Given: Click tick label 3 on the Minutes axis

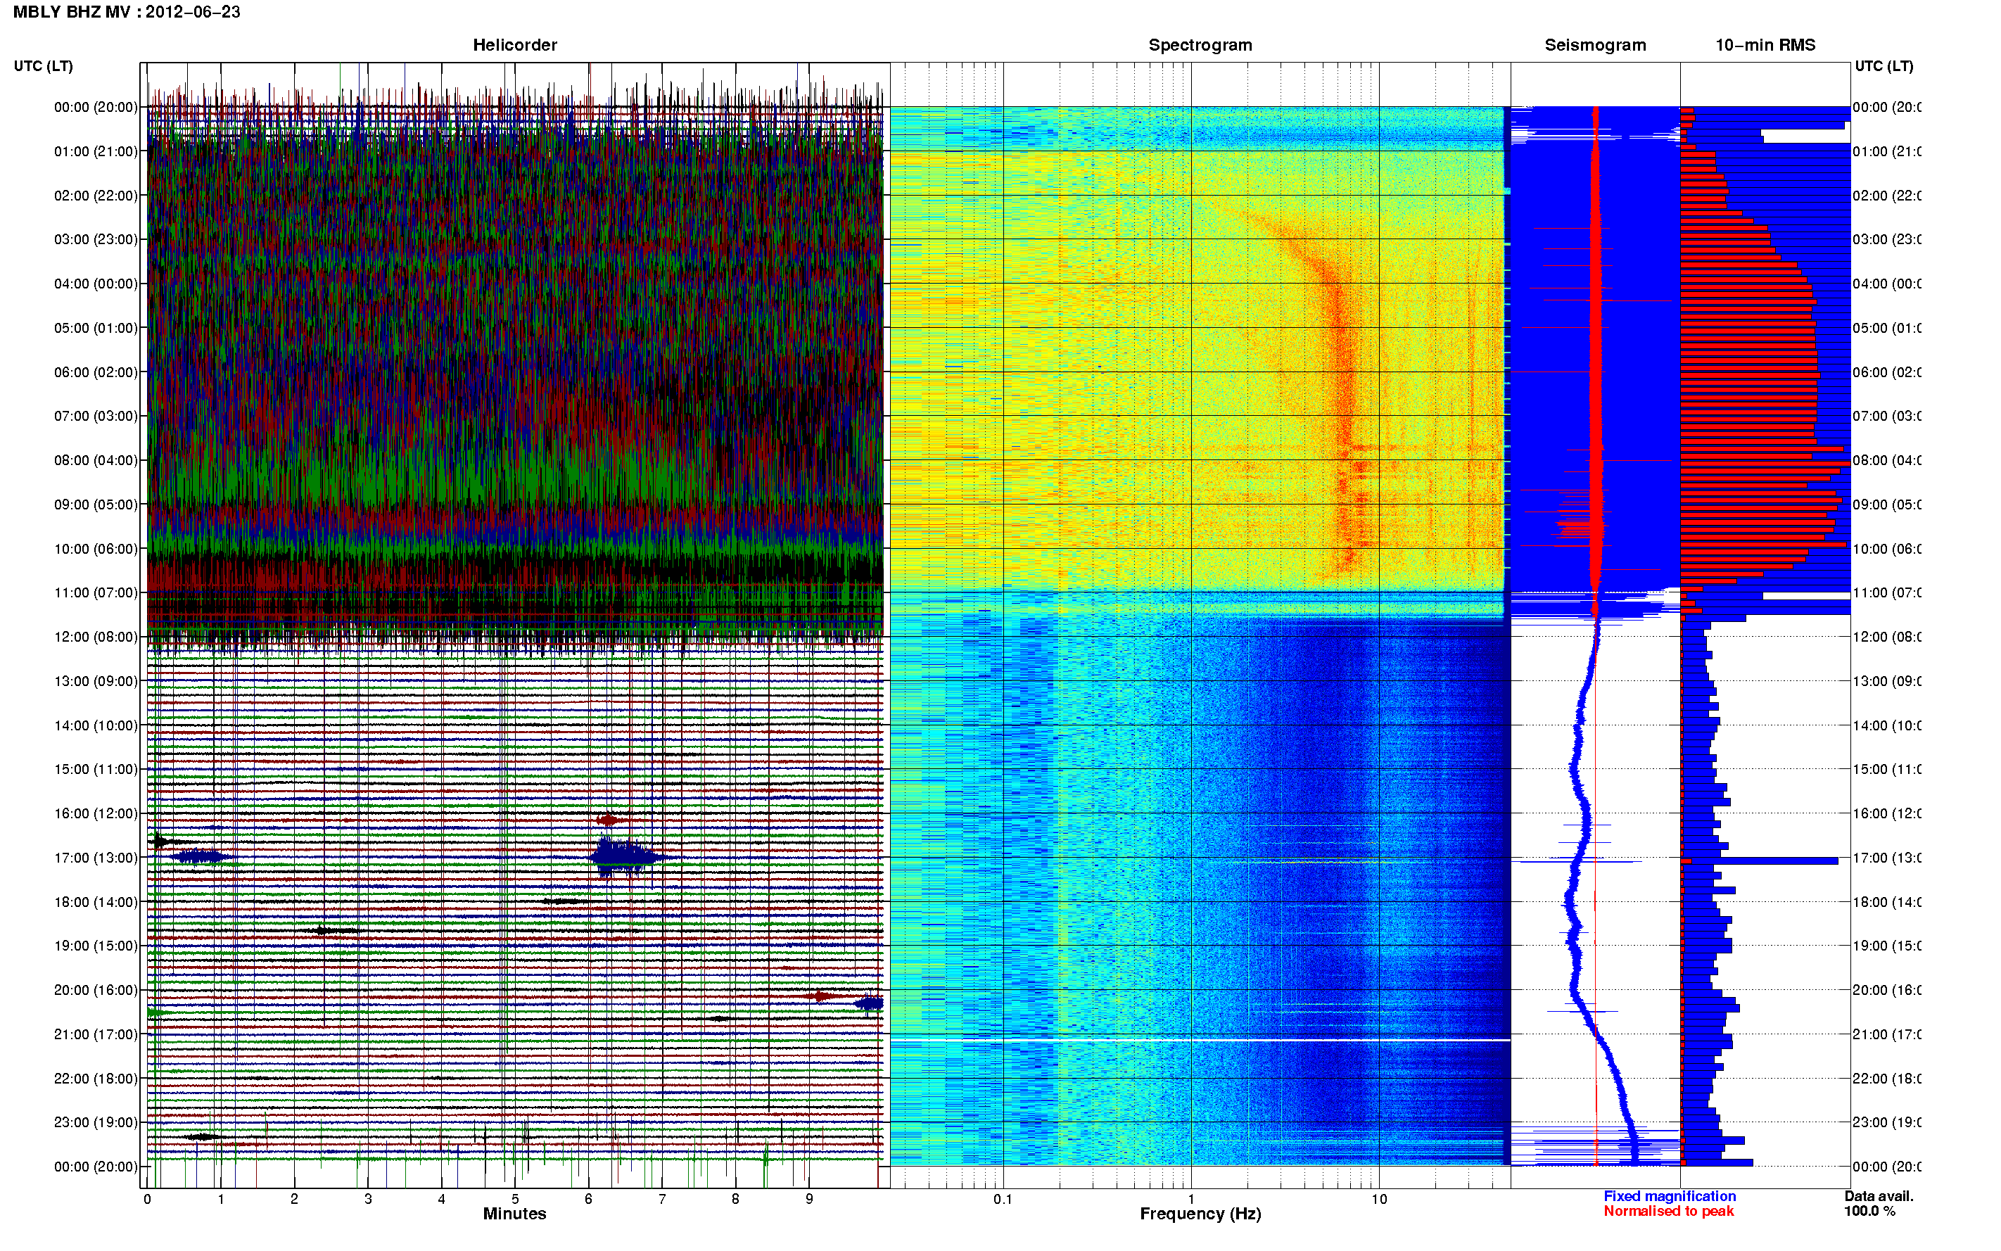Looking at the screenshot, I should (368, 1199).
